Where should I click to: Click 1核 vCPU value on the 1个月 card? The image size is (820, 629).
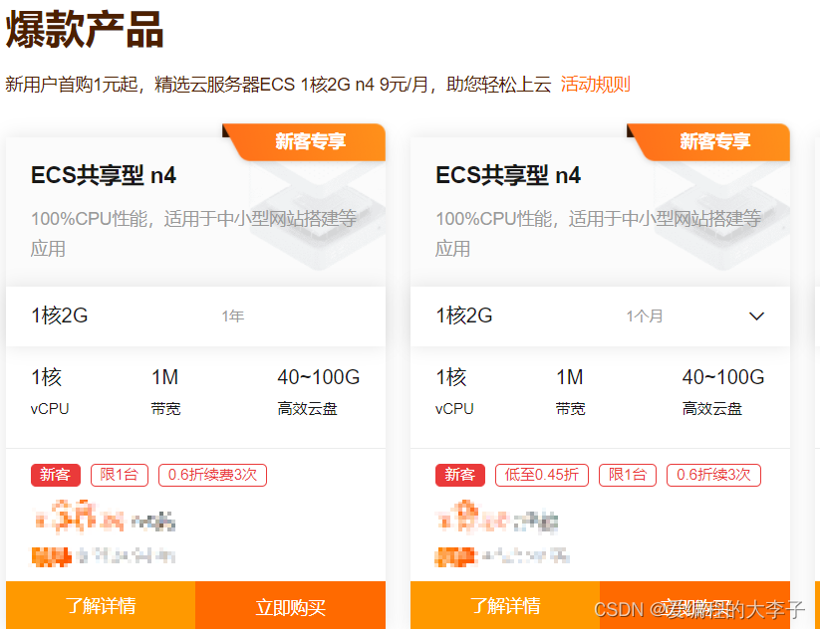coord(451,377)
